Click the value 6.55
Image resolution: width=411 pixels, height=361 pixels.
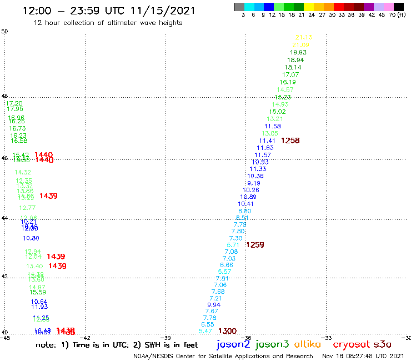pyautogui.click(x=208, y=324)
